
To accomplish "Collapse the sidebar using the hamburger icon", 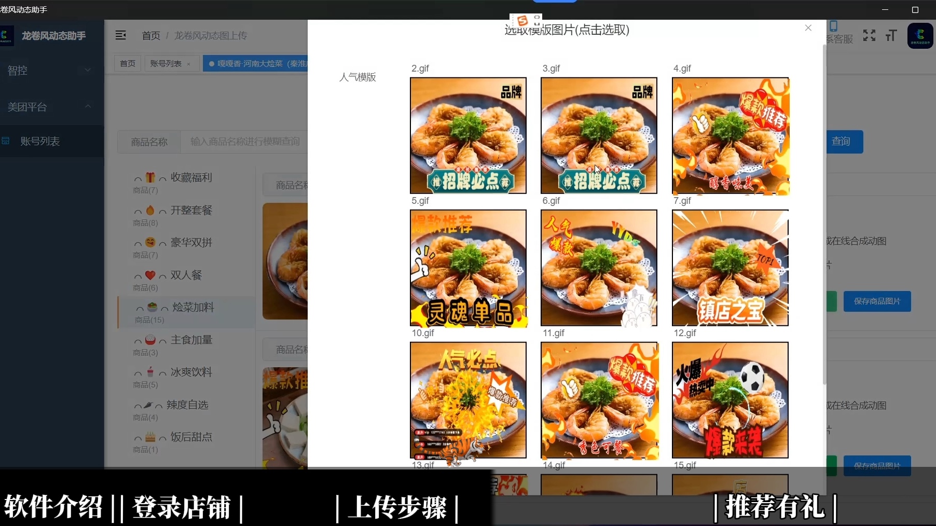I will (x=121, y=35).
